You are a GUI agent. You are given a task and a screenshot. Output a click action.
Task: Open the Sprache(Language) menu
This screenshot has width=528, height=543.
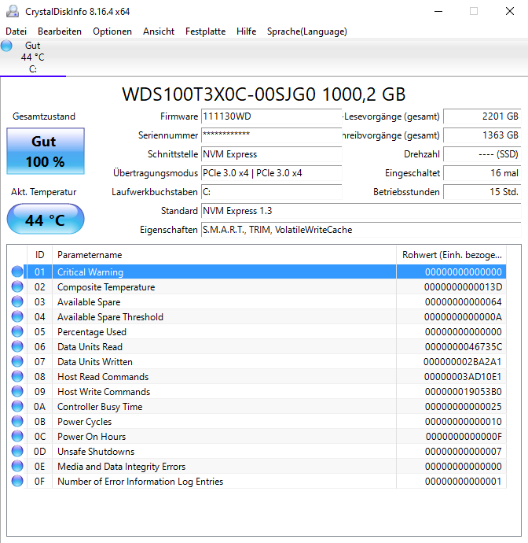(306, 31)
